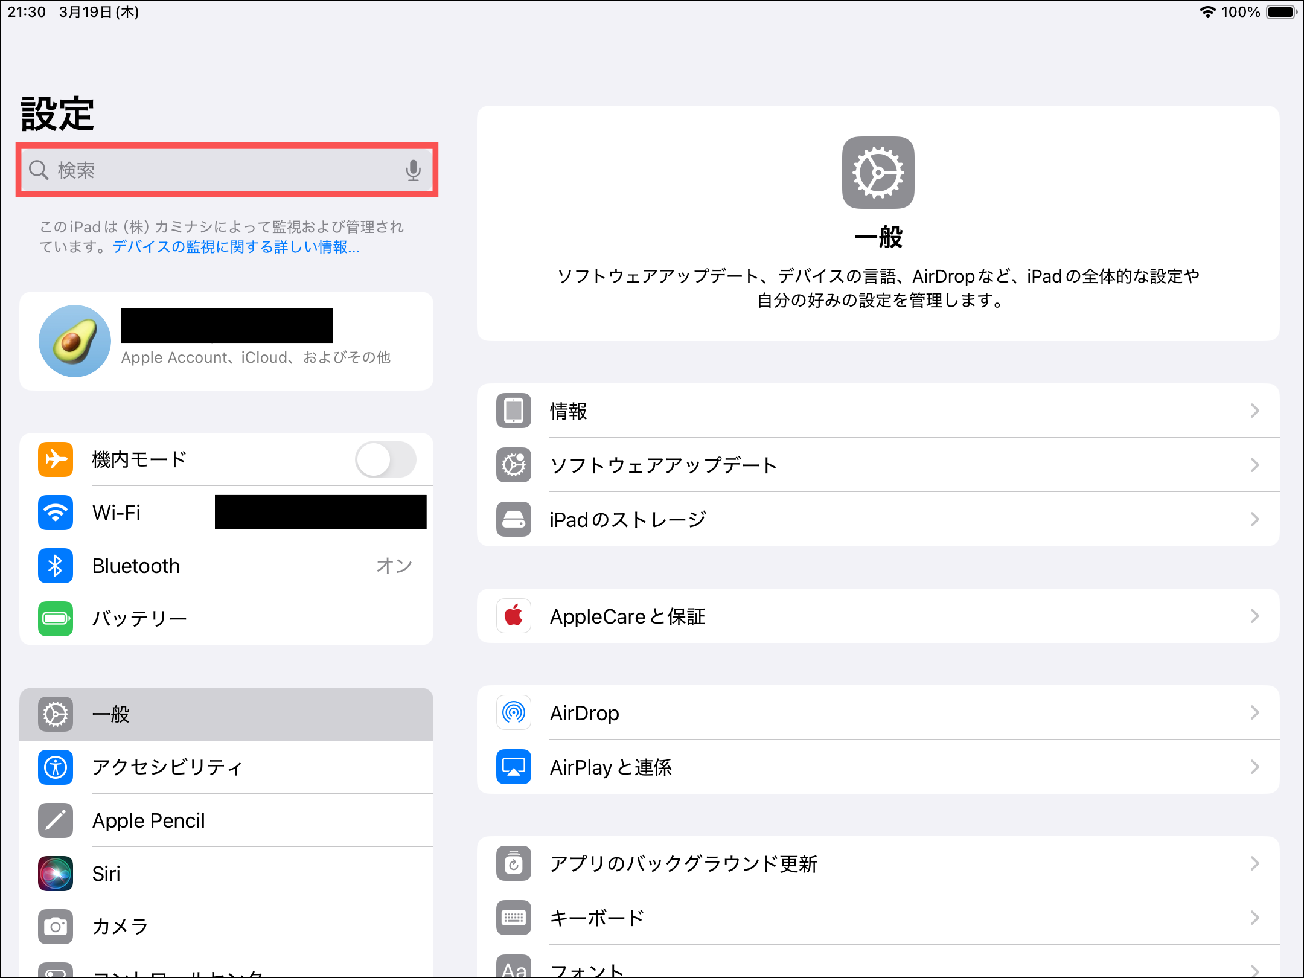Viewport: 1304px width, 978px height.
Task: Expand ソフトウェアアップデート via its chevron
Action: pos(1254,465)
